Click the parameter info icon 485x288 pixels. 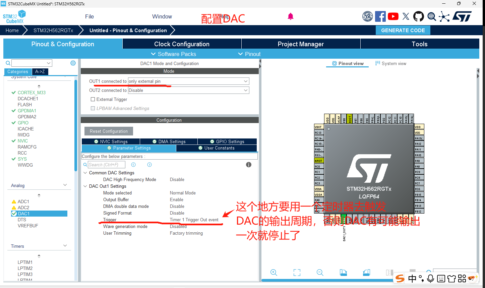click(x=249, y=165)
